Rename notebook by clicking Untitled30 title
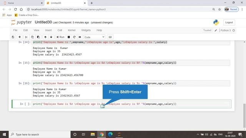 click(43, 22)
